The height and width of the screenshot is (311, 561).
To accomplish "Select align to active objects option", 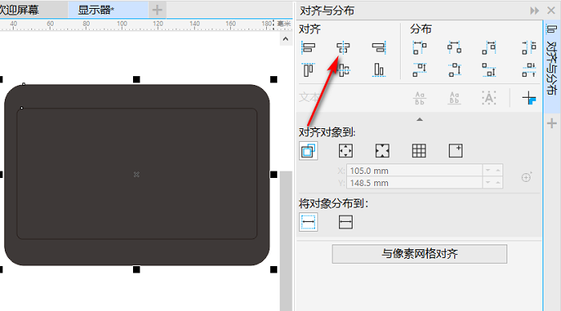I will 309,151.
